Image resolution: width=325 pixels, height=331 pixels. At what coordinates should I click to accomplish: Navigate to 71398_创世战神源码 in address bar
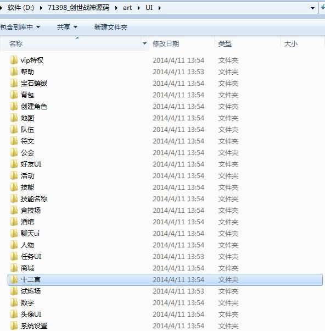[79, 8]
